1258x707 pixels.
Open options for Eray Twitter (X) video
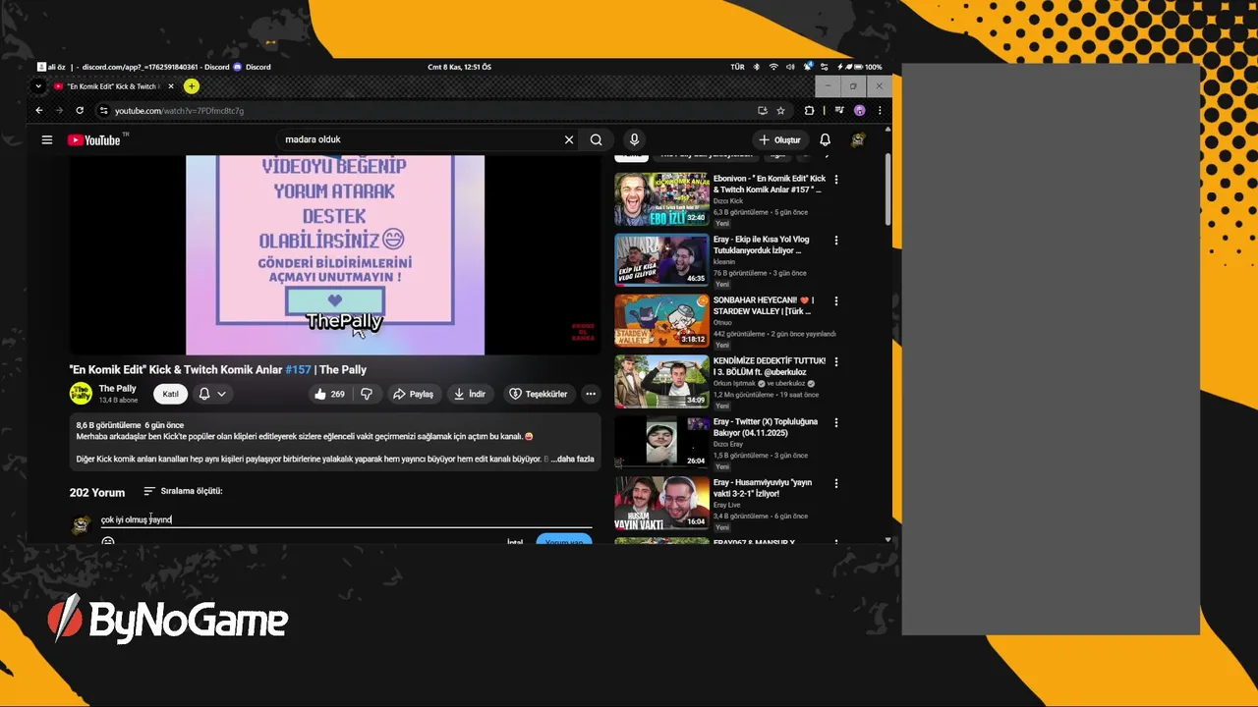click(x=836, y=422)
